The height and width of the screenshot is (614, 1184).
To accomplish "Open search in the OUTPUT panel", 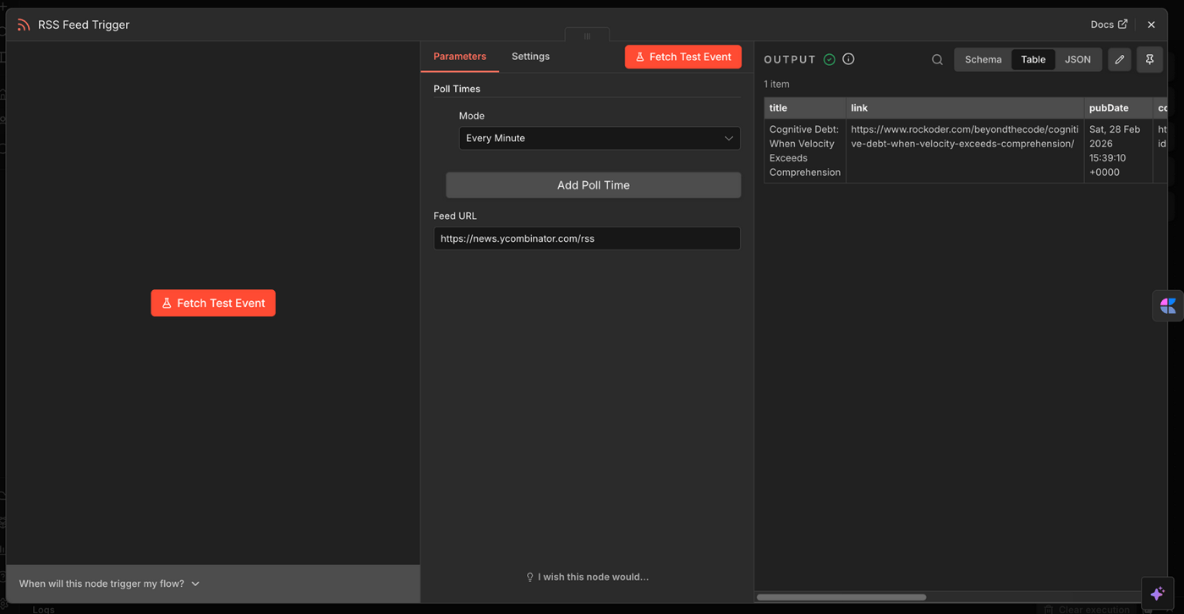I will pyautogui.click(x=937, y=59).
